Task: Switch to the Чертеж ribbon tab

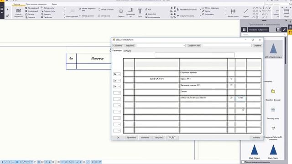Action: tap(17, 4)
